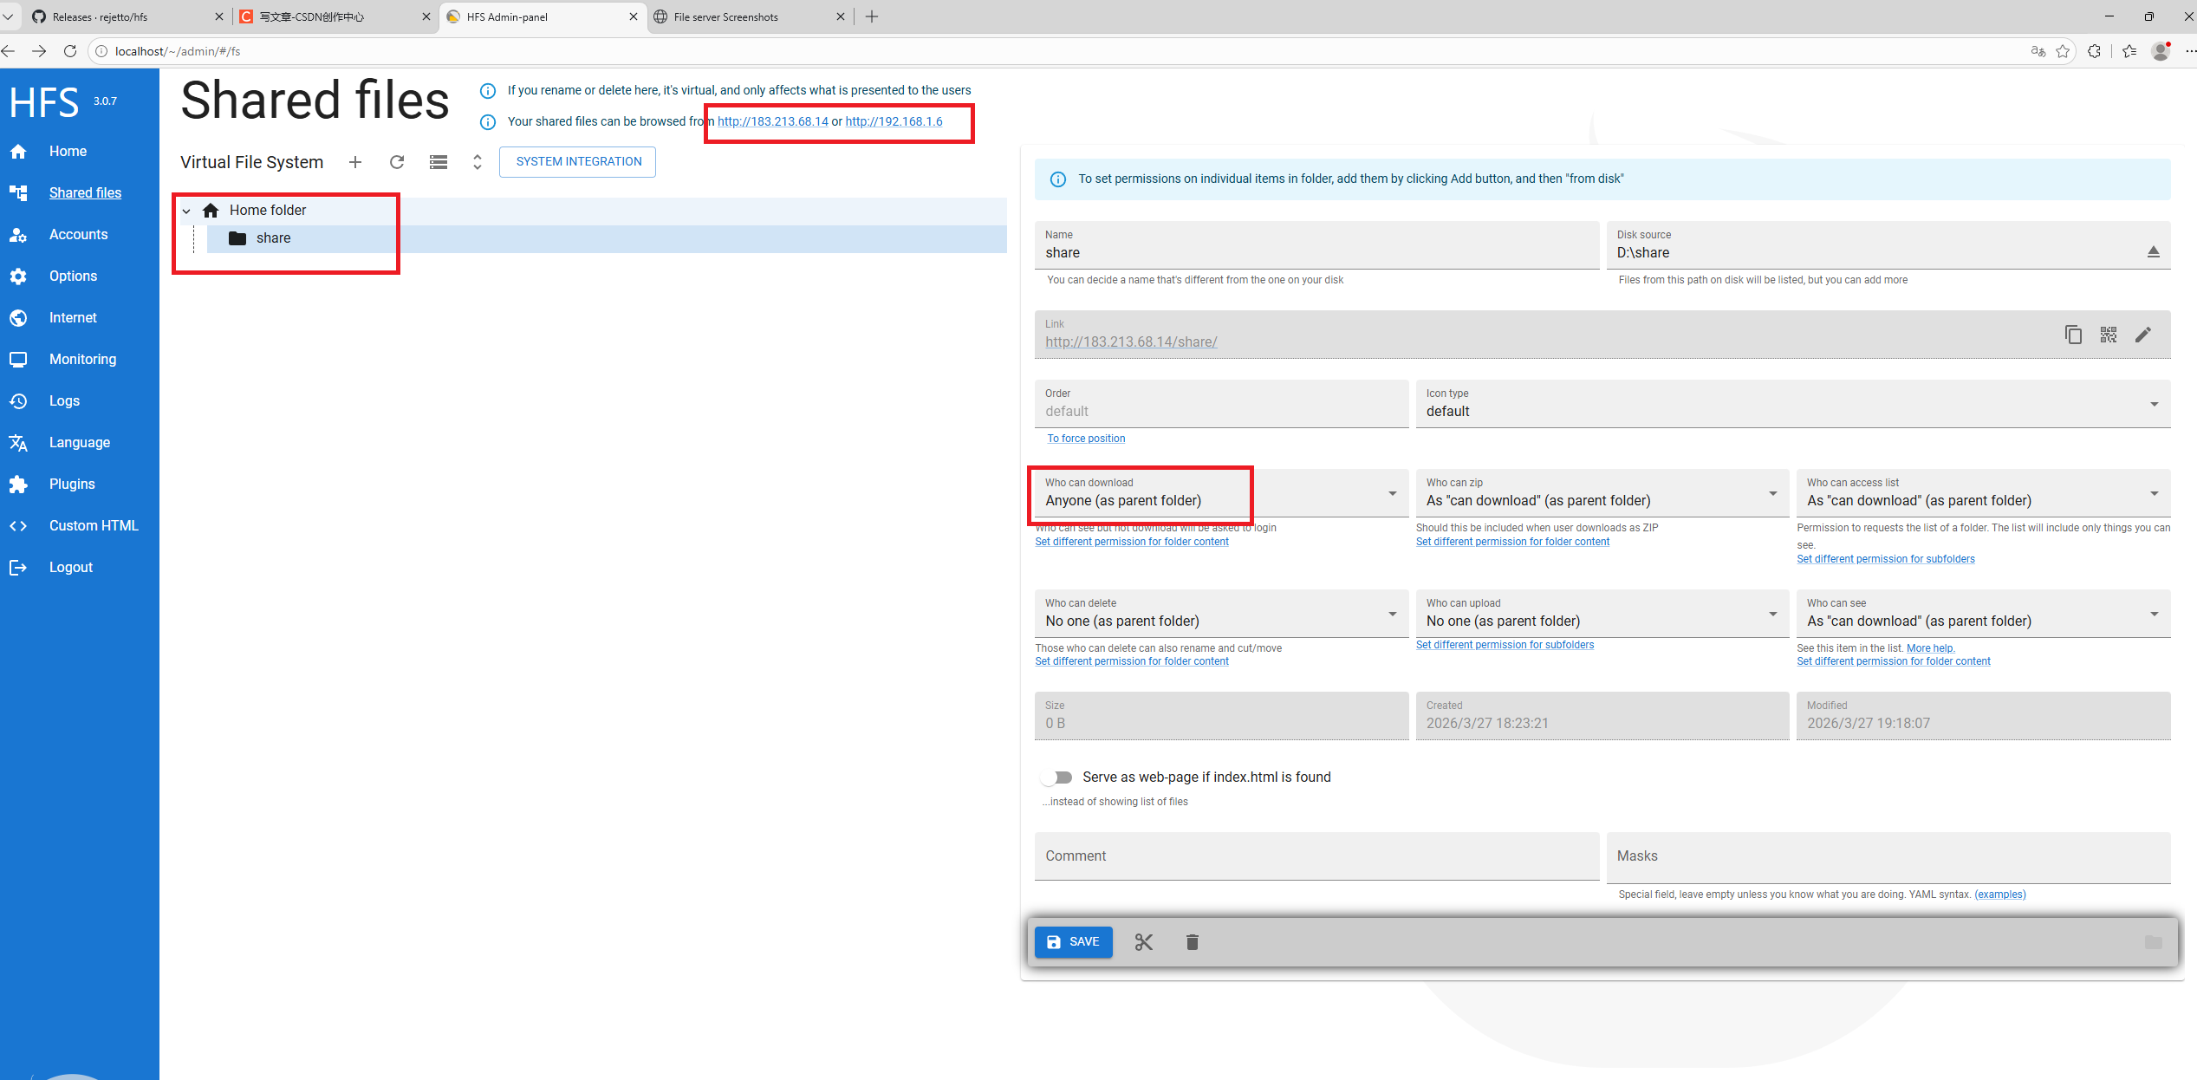Enable Serve as web-page if index.html switch

tap(1057, 777)
